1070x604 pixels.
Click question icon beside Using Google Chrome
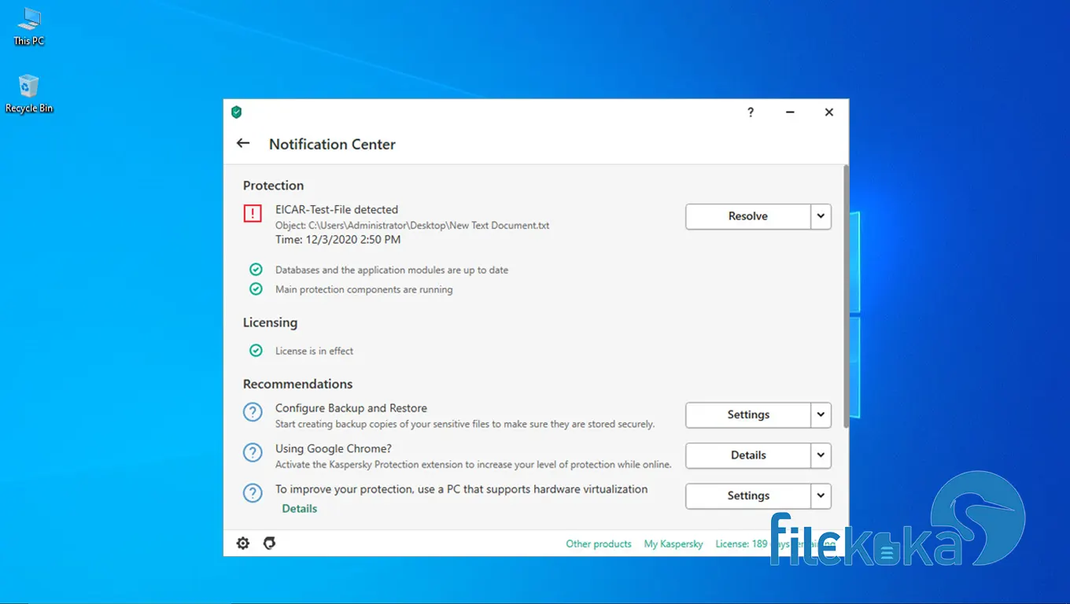(x=253, y=452)
